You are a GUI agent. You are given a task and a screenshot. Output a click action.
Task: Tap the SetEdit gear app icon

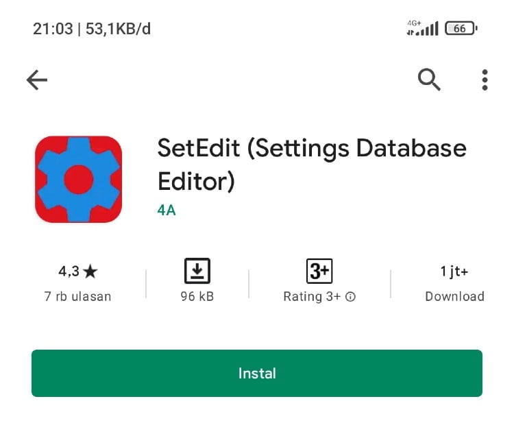pyautogui.click(x=79, y=179)
